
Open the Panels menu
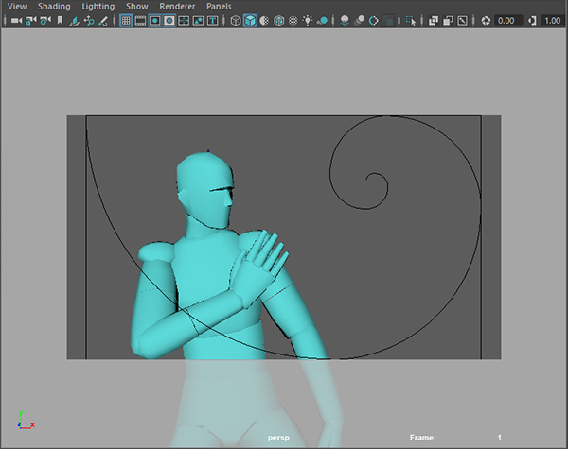tap(219, 6)
